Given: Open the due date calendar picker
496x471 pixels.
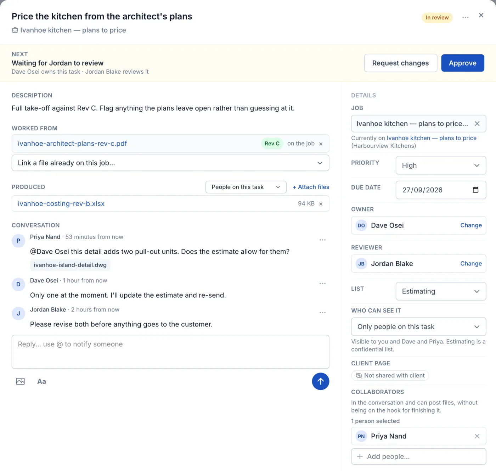Looking at the screenshot, I should pos(475,190).
